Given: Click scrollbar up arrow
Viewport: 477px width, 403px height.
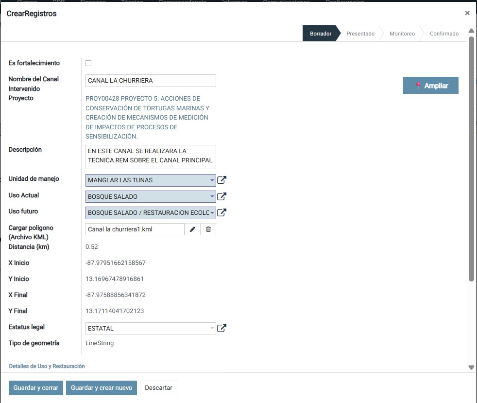Looking at the screenshot, I should click(x=471, y=31).
